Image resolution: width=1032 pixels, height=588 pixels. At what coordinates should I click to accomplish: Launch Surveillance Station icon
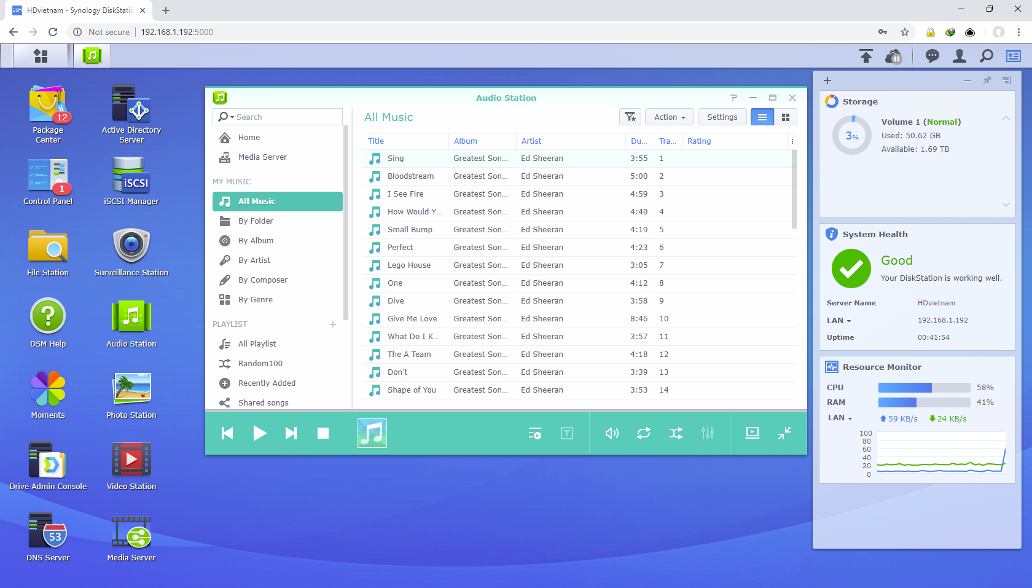(131, 253)
